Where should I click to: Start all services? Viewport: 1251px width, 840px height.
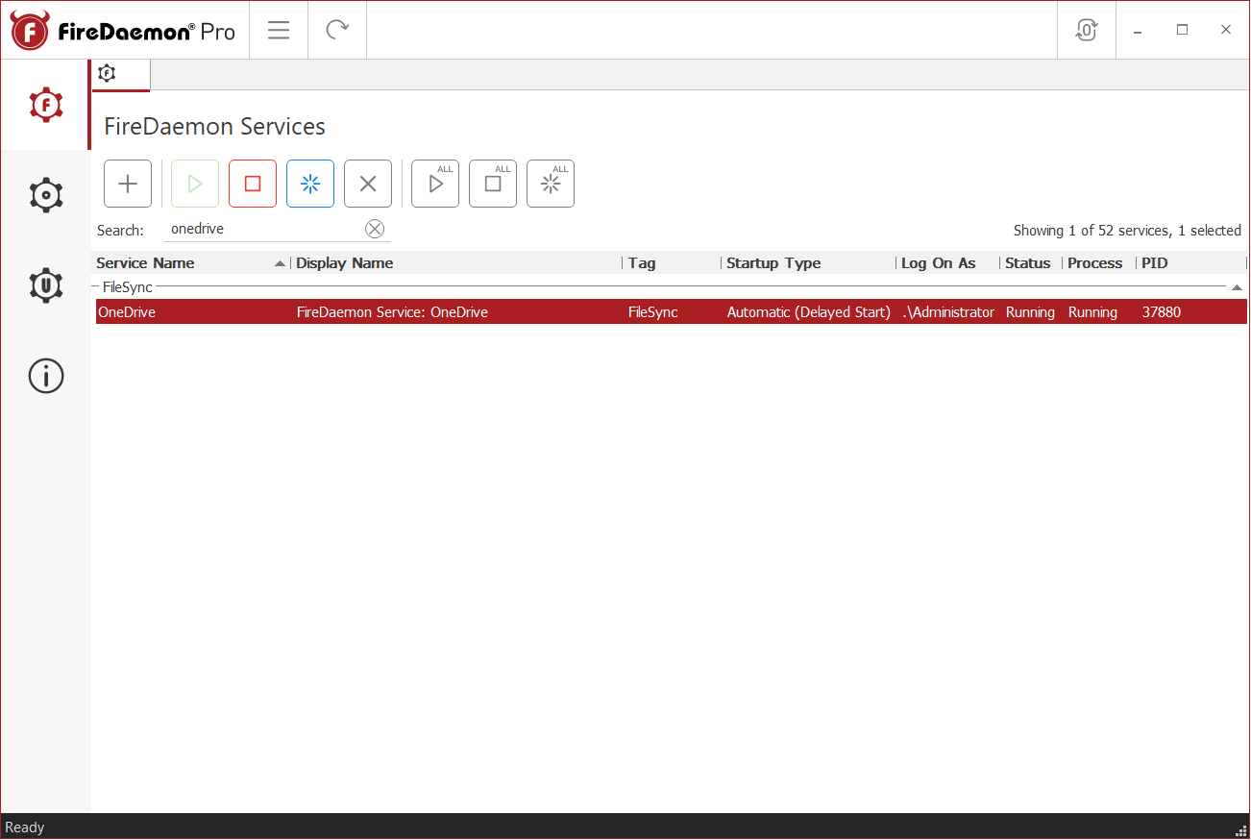pyautogui.click(x=435, y=184)
